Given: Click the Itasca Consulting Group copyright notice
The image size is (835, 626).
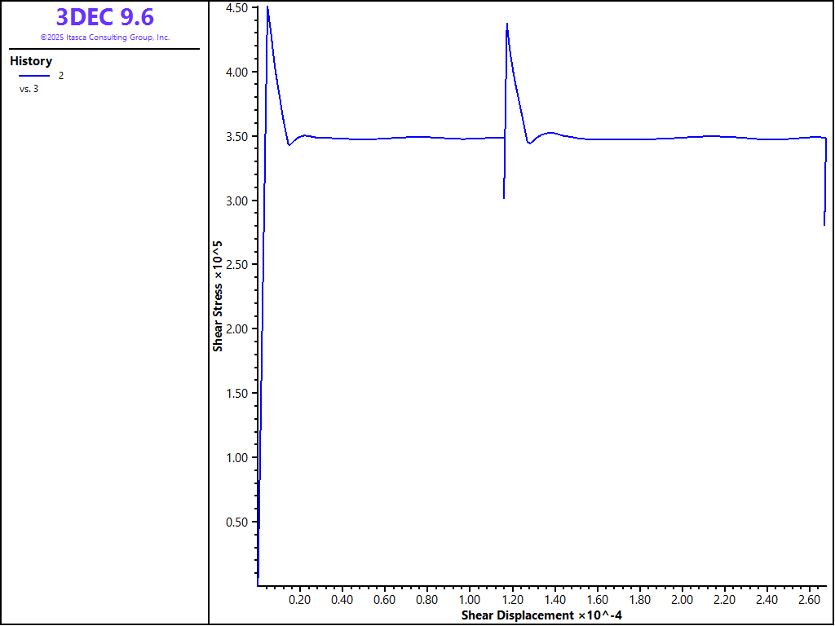Looking at the screenshot, I should click(x=104, y=37).
